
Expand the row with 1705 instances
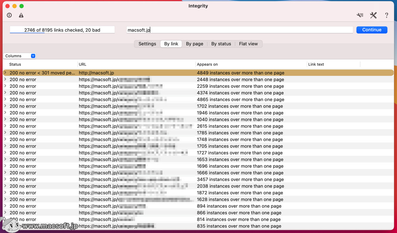(5, 146)
